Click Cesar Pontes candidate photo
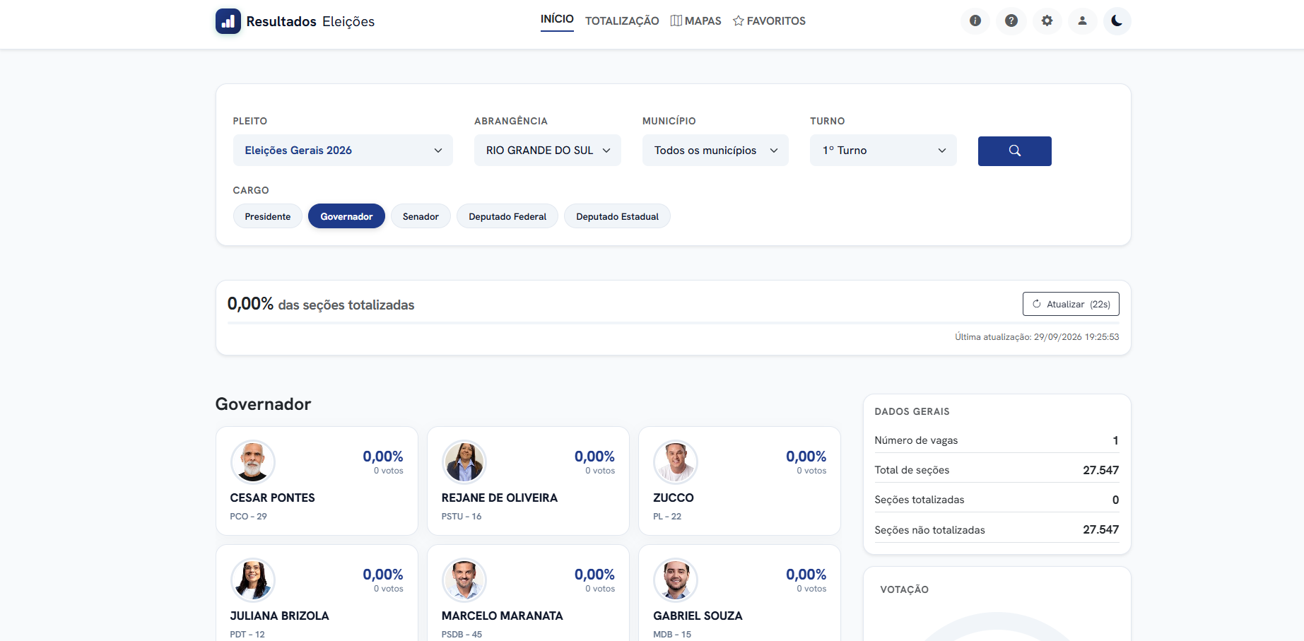 coord(253,461)
